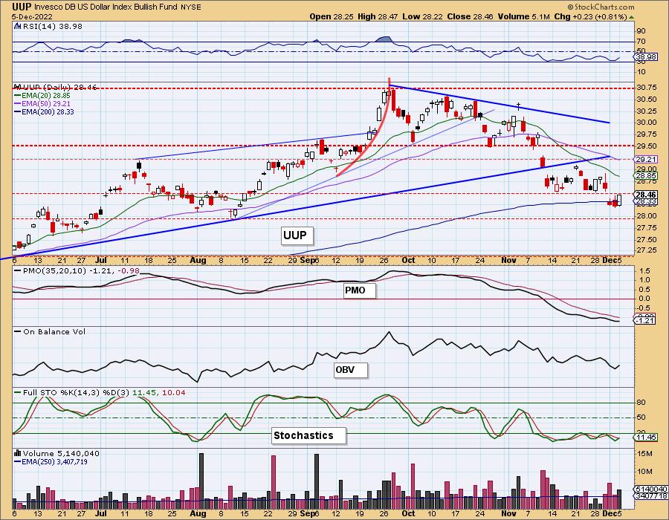Click the bold UUP ticker in the header

tap(22, 7)
